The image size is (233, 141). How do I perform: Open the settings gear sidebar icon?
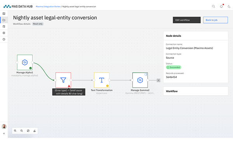point(4,33)
